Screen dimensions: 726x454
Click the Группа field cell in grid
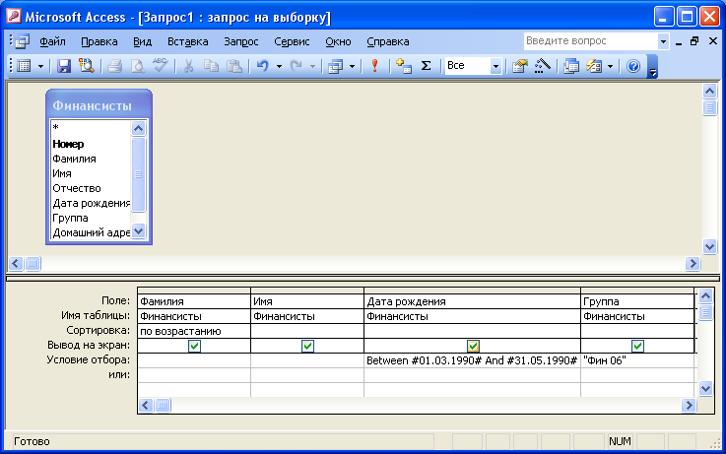(637, 301)
